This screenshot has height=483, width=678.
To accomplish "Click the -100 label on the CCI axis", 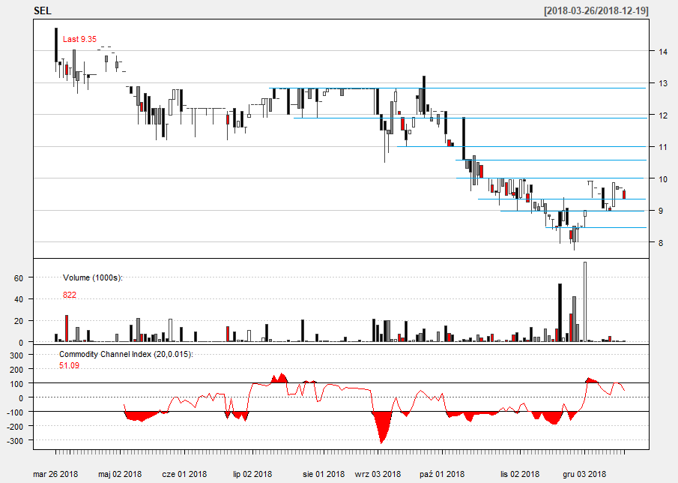I will [x=15, y=412].
